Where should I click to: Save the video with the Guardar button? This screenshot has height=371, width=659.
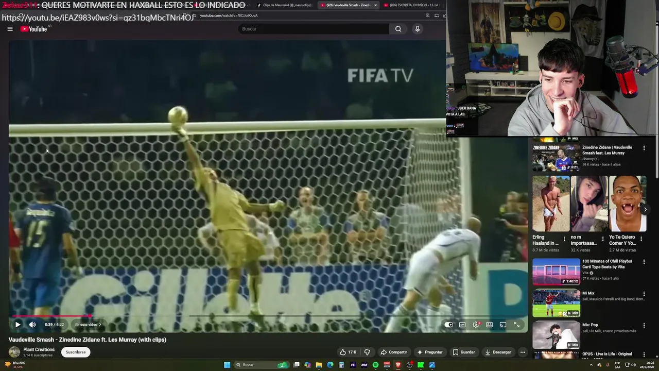(464, 352)
